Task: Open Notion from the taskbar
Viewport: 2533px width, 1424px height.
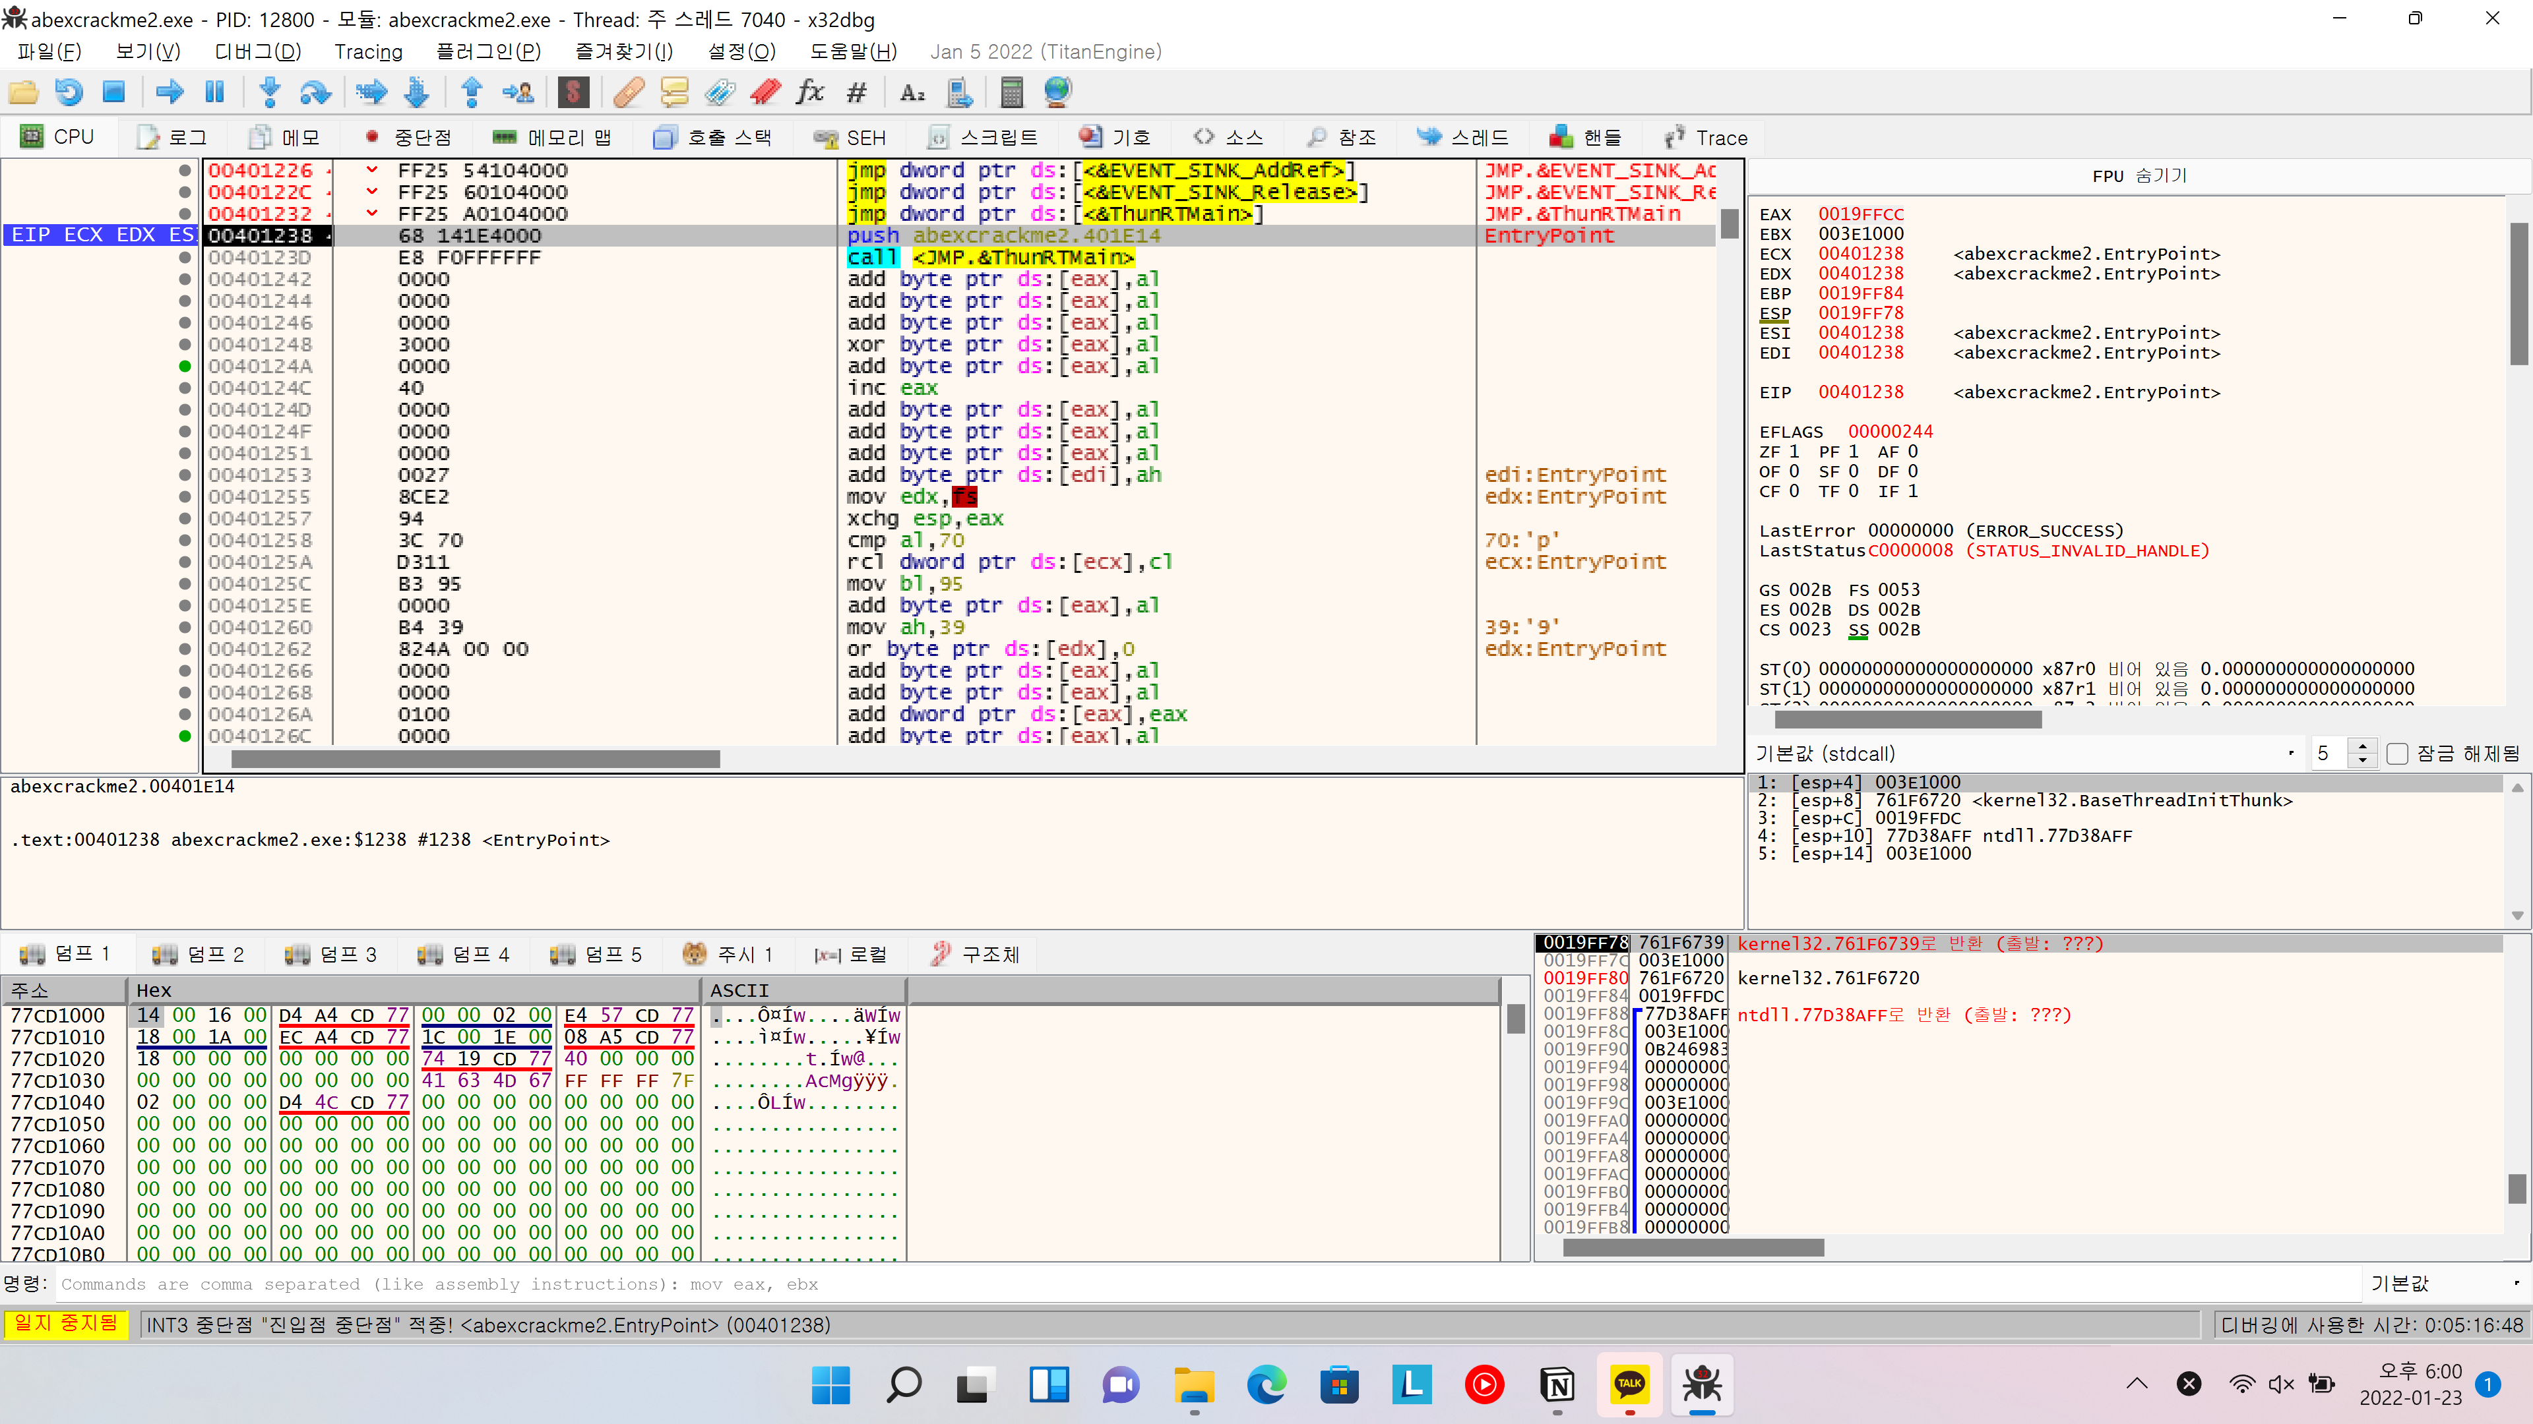Action: (x=1557, y=1384)
